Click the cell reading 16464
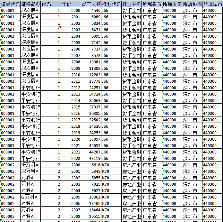Image resolution: width=223 pixels, height=222 pixels. [x=91, y=210]
